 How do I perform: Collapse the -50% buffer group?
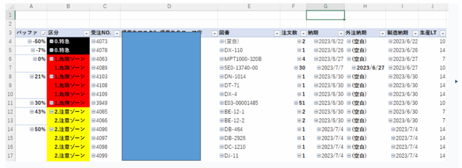[29, 41]
